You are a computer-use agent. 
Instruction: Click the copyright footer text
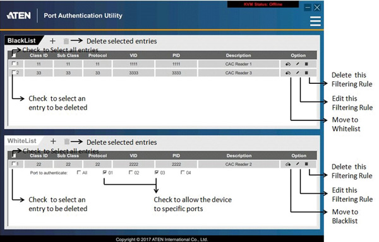[x=162, y=239]
